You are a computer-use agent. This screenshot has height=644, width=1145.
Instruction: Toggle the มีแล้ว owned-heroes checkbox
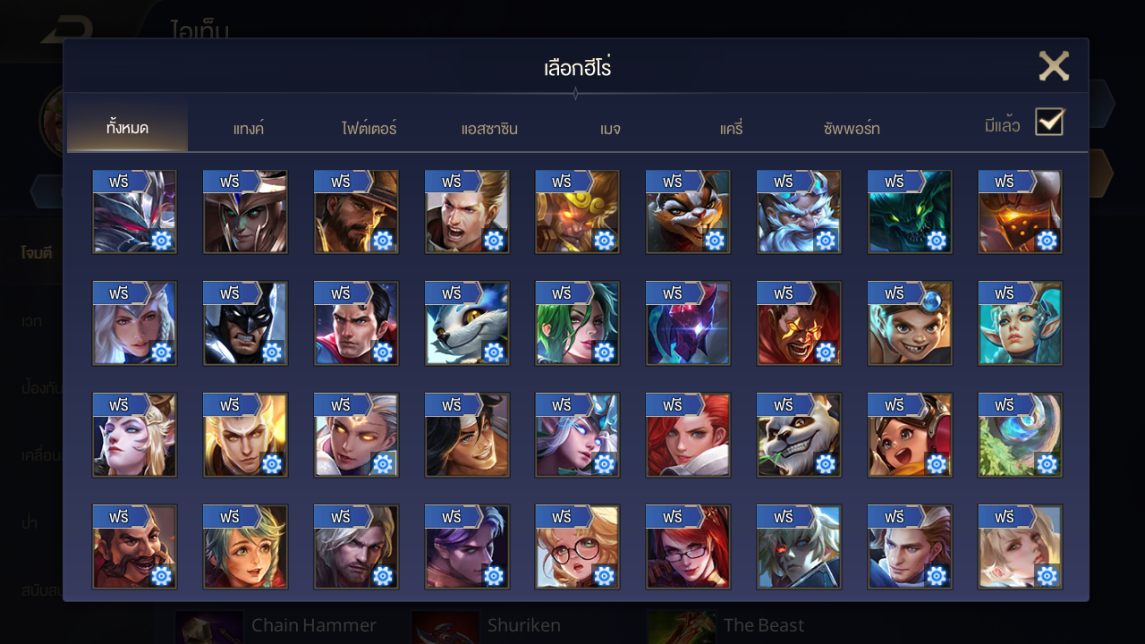(1049, 122)
